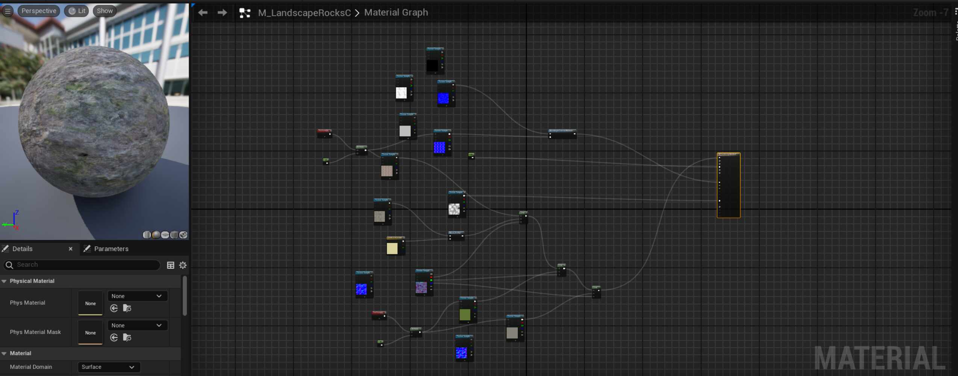Open the material graph node overview icon
The height and width of the screenshot is (376, 958).
pos(245,12)
